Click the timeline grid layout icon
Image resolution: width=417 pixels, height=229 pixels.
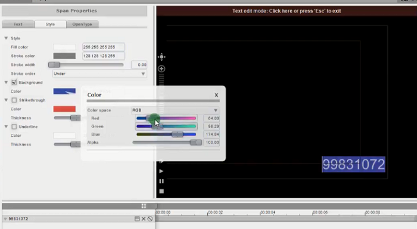pyautogui.click(x=144, y=206)
